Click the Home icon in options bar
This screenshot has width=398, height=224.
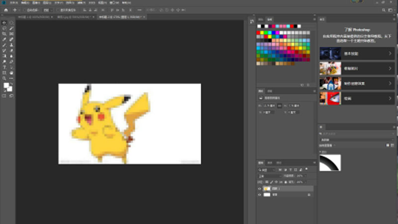coord(6,10)
